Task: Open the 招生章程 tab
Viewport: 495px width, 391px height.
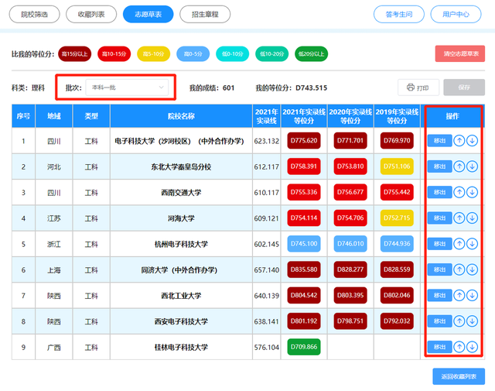Action: click(205, 14)
